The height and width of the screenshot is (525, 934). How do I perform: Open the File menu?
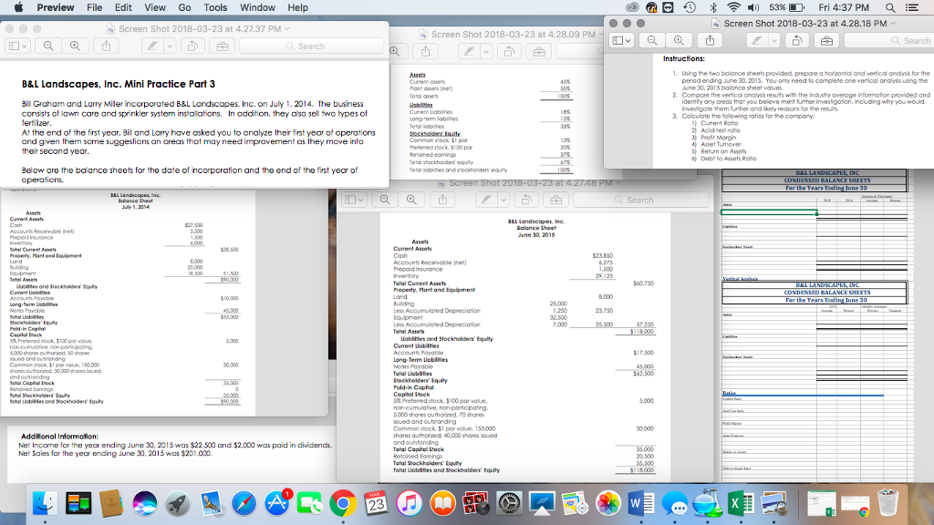(94, 7)
